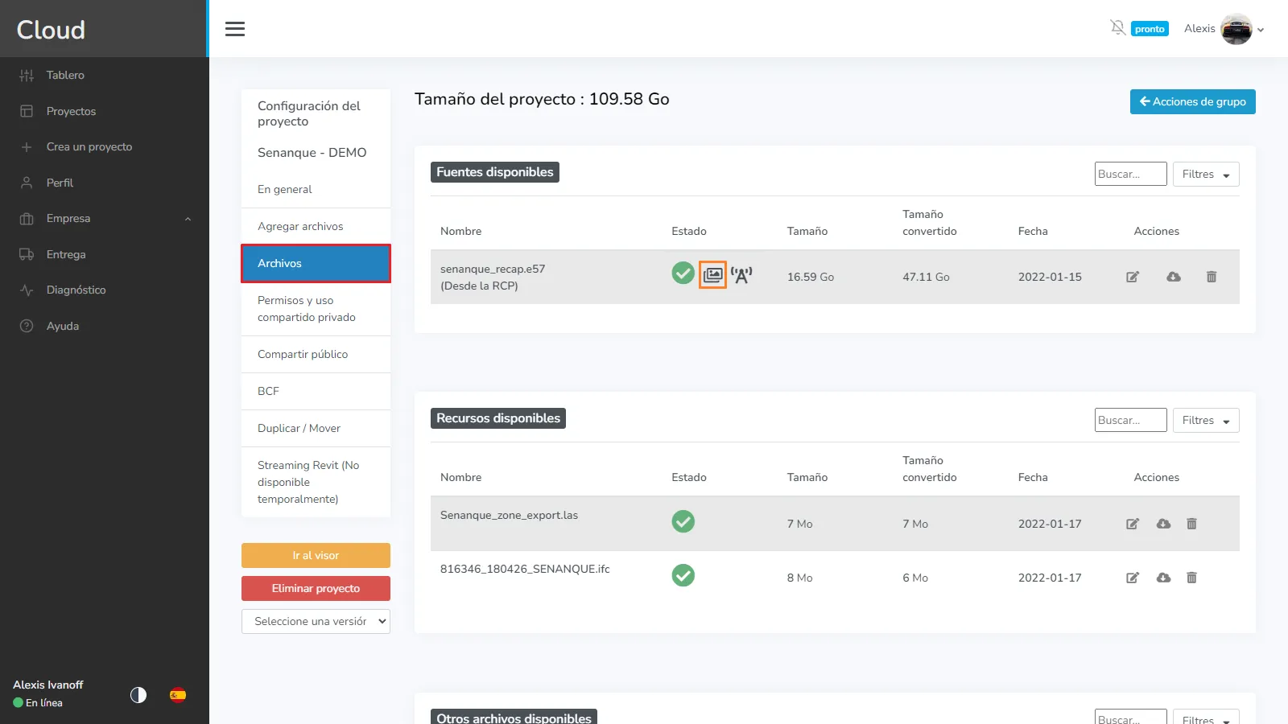Delete the senanque_recap.e57 file
Screen dimensions: 1288x724
click(1211, 277)
